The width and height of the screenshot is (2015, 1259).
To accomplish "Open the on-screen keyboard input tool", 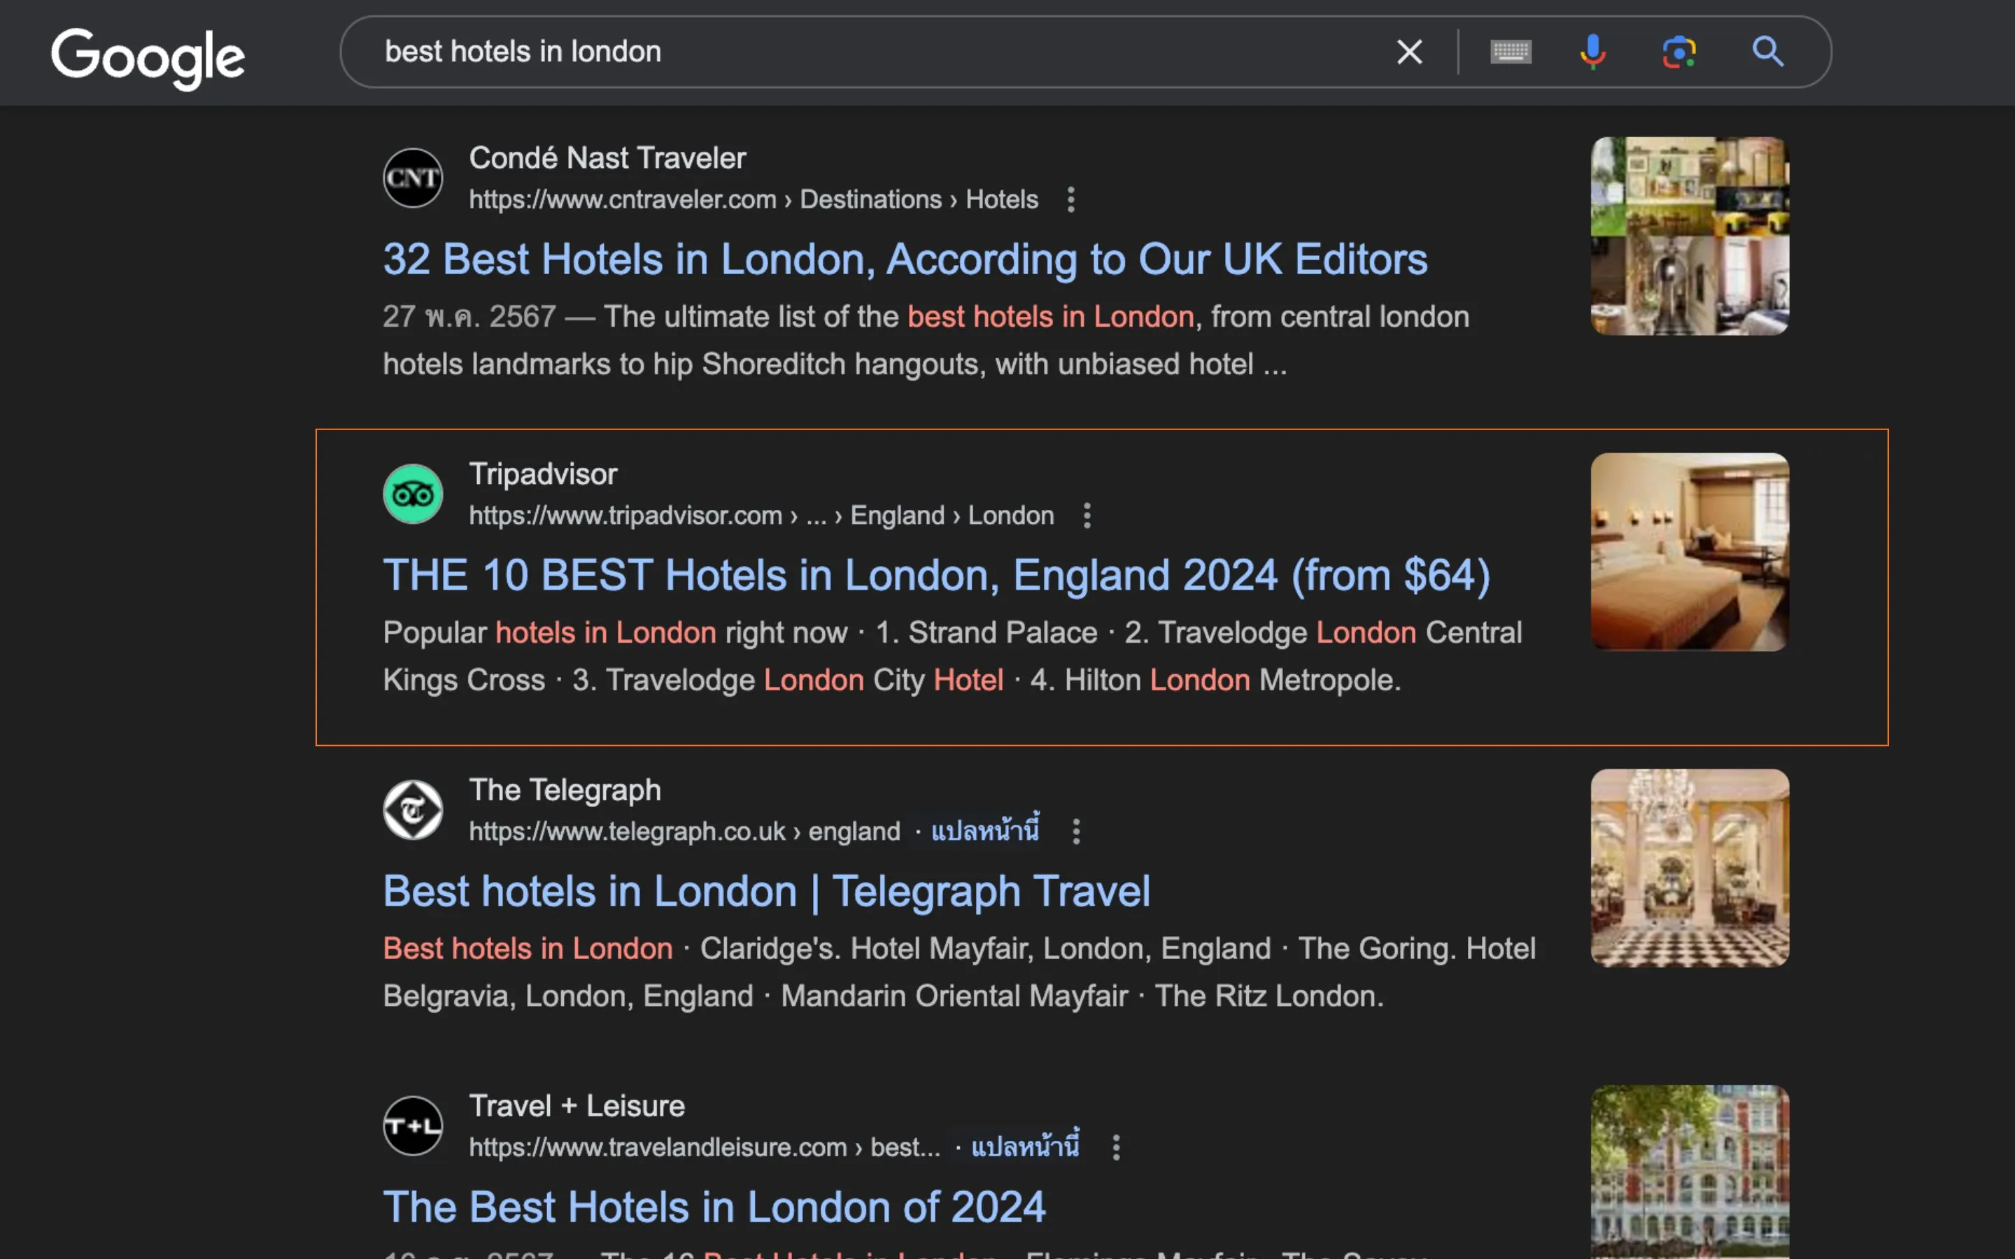I will tap(1511, 52).
